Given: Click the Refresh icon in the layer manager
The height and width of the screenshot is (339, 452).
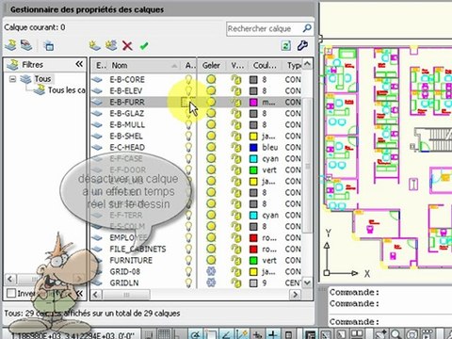Looking at the screenshot, I should (x=286, y=46).
